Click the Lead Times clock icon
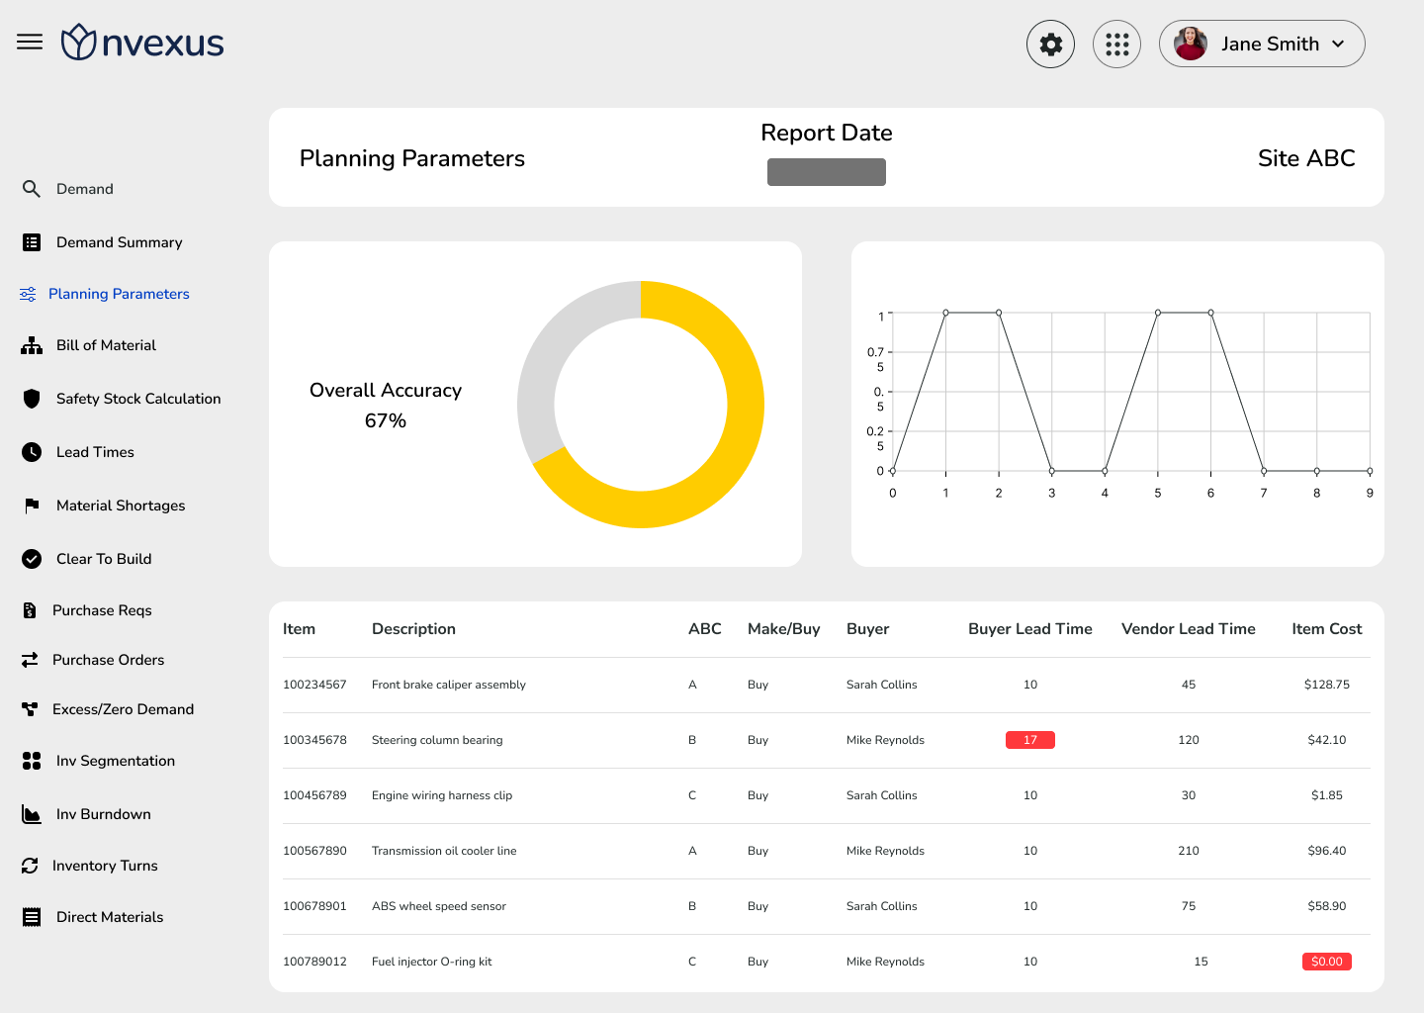The width and height of the screenshot is (1424, 1013). tap(32, 452)
